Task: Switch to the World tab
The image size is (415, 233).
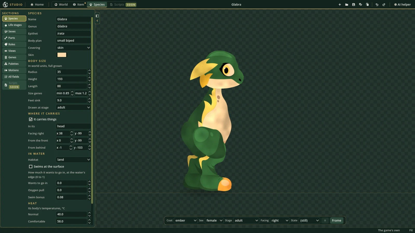Action: [x=61, y=5]
